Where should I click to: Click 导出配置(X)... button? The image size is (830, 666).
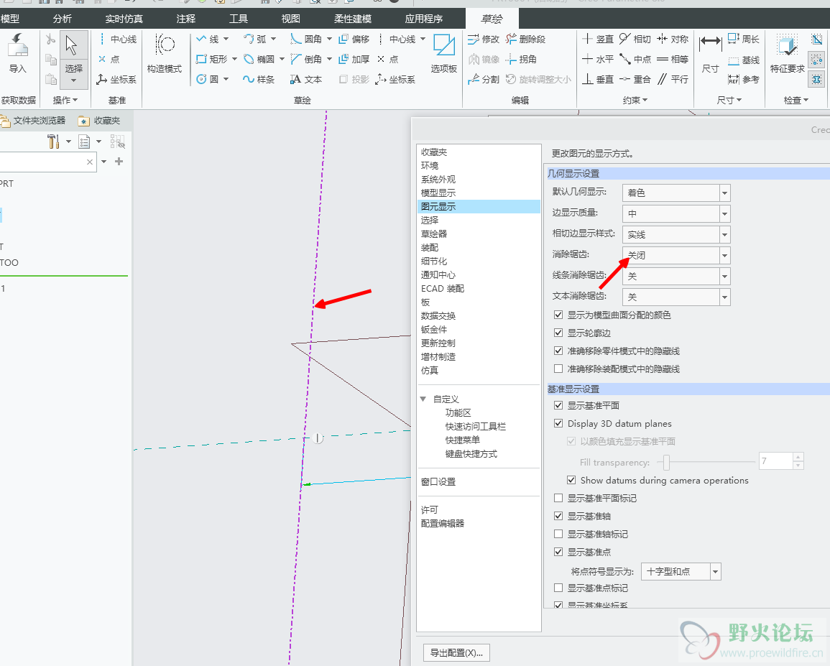coord(456,653)
